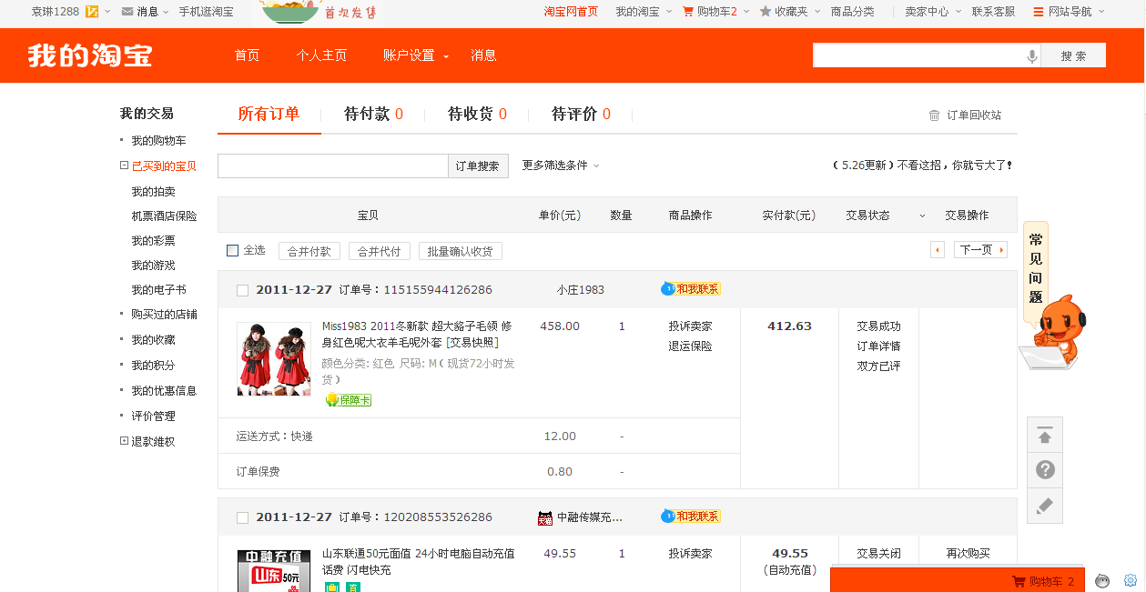Click the help question mark icon
Viewport: 1146px width, 592px height.
1045,470
